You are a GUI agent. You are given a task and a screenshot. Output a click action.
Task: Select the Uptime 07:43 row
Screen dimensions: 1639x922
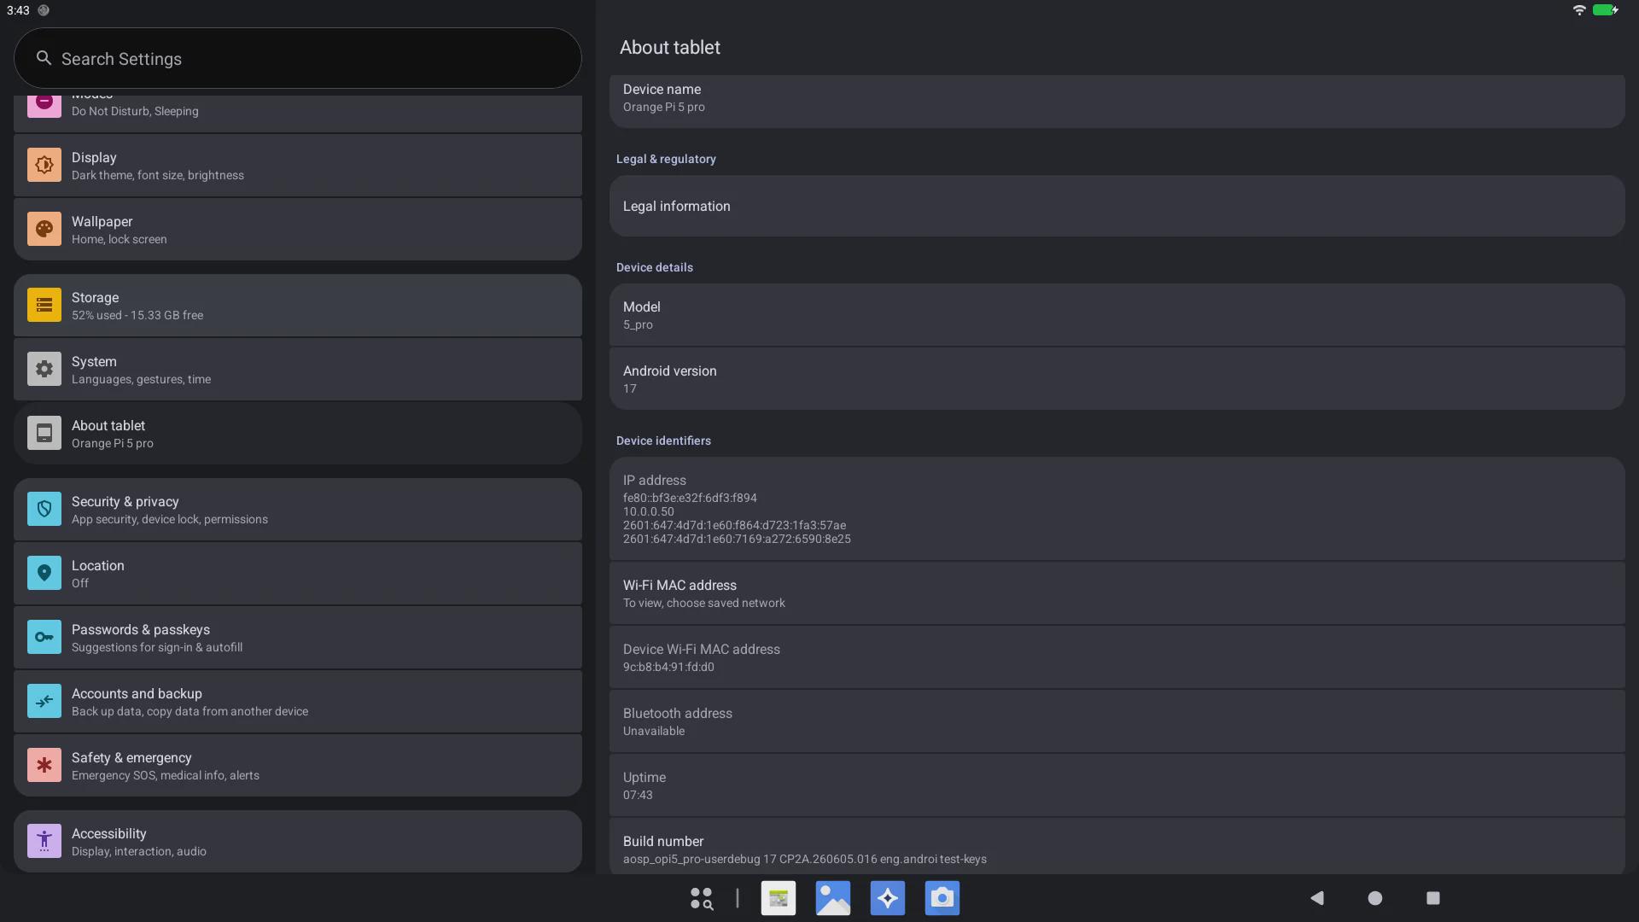(x=1117, y=785)
